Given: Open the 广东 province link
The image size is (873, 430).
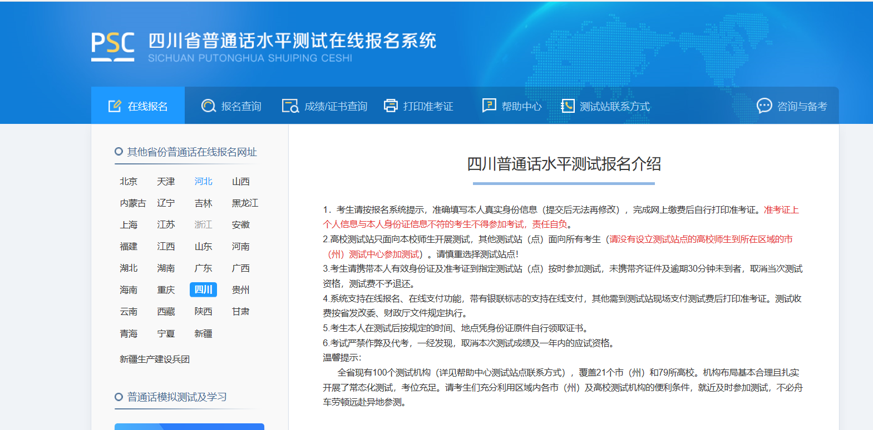Looking at the screenshot, I should tap(204, 268).
